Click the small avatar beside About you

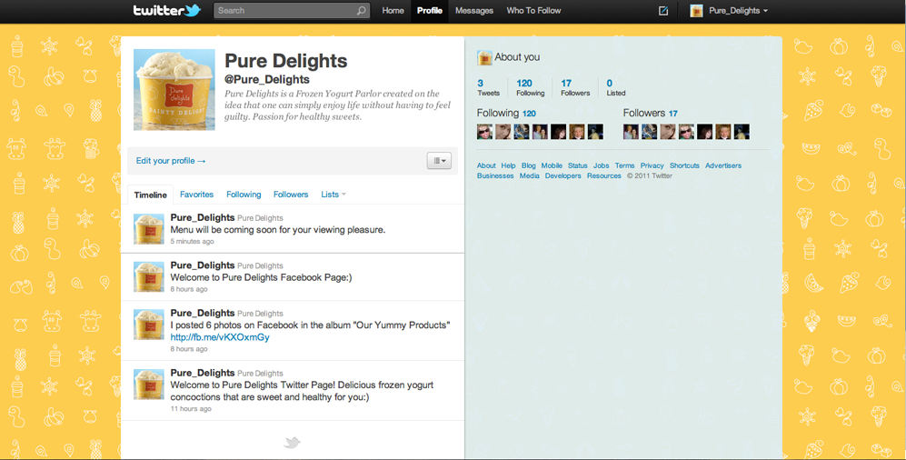click(484, 57)
